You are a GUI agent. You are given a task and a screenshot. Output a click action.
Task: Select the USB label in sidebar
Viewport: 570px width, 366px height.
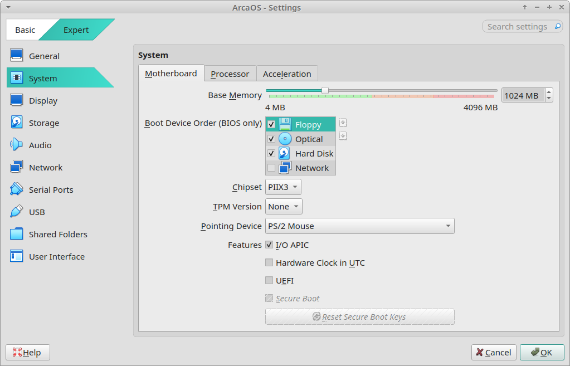coord(37,212)
